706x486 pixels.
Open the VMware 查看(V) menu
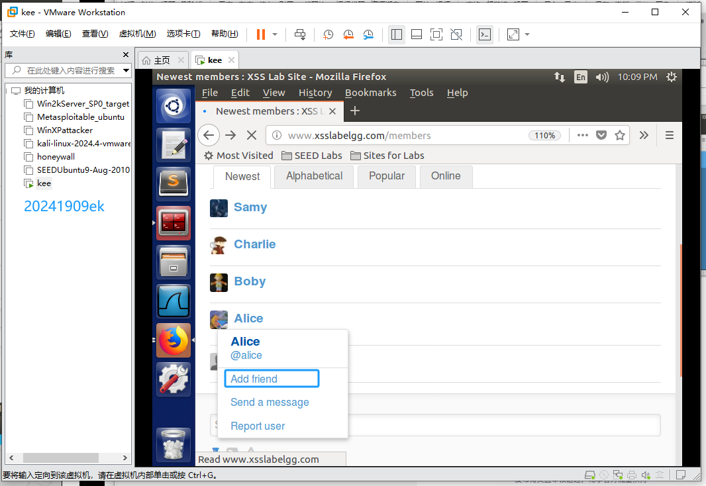95,34
